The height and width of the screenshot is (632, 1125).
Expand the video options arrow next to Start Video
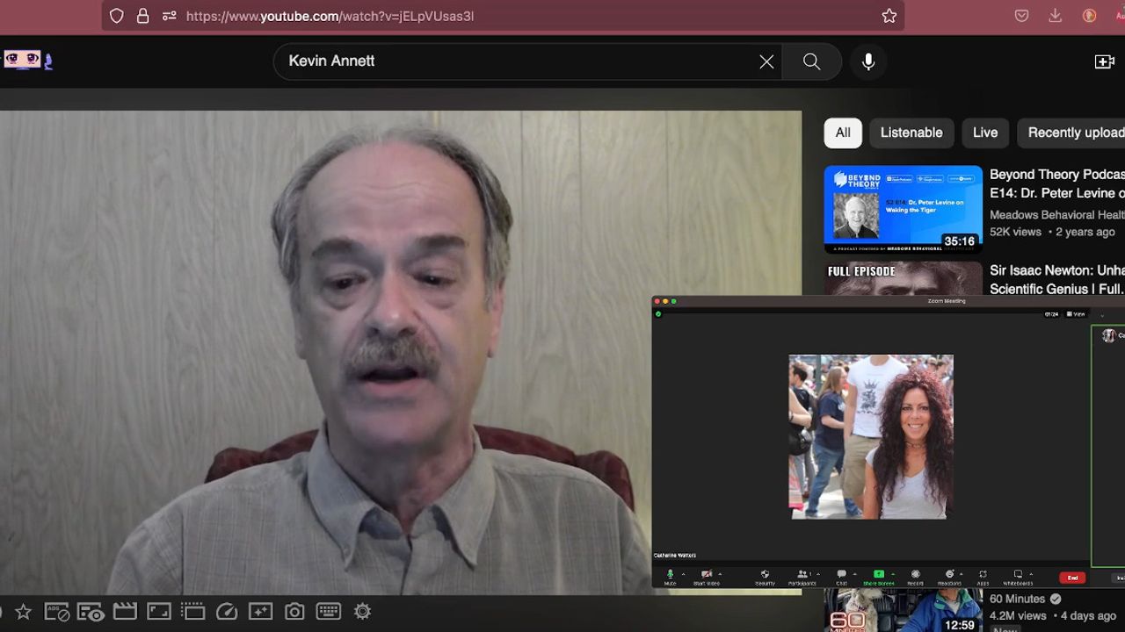[x=720, y=574]
